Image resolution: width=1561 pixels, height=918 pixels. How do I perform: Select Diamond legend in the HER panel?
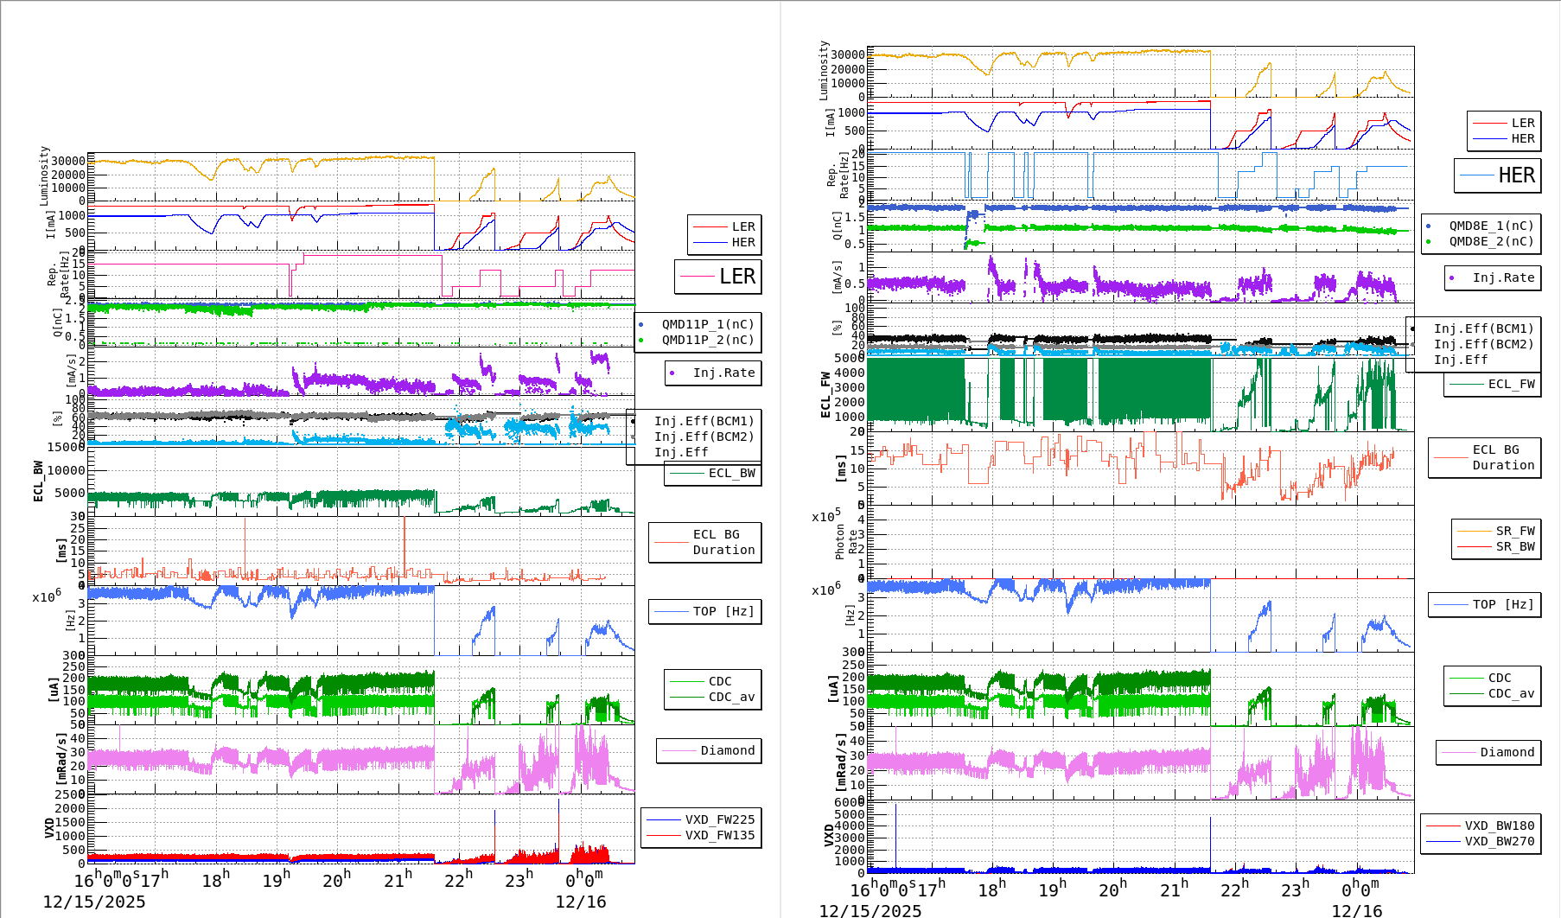[x=1507, y=752]
